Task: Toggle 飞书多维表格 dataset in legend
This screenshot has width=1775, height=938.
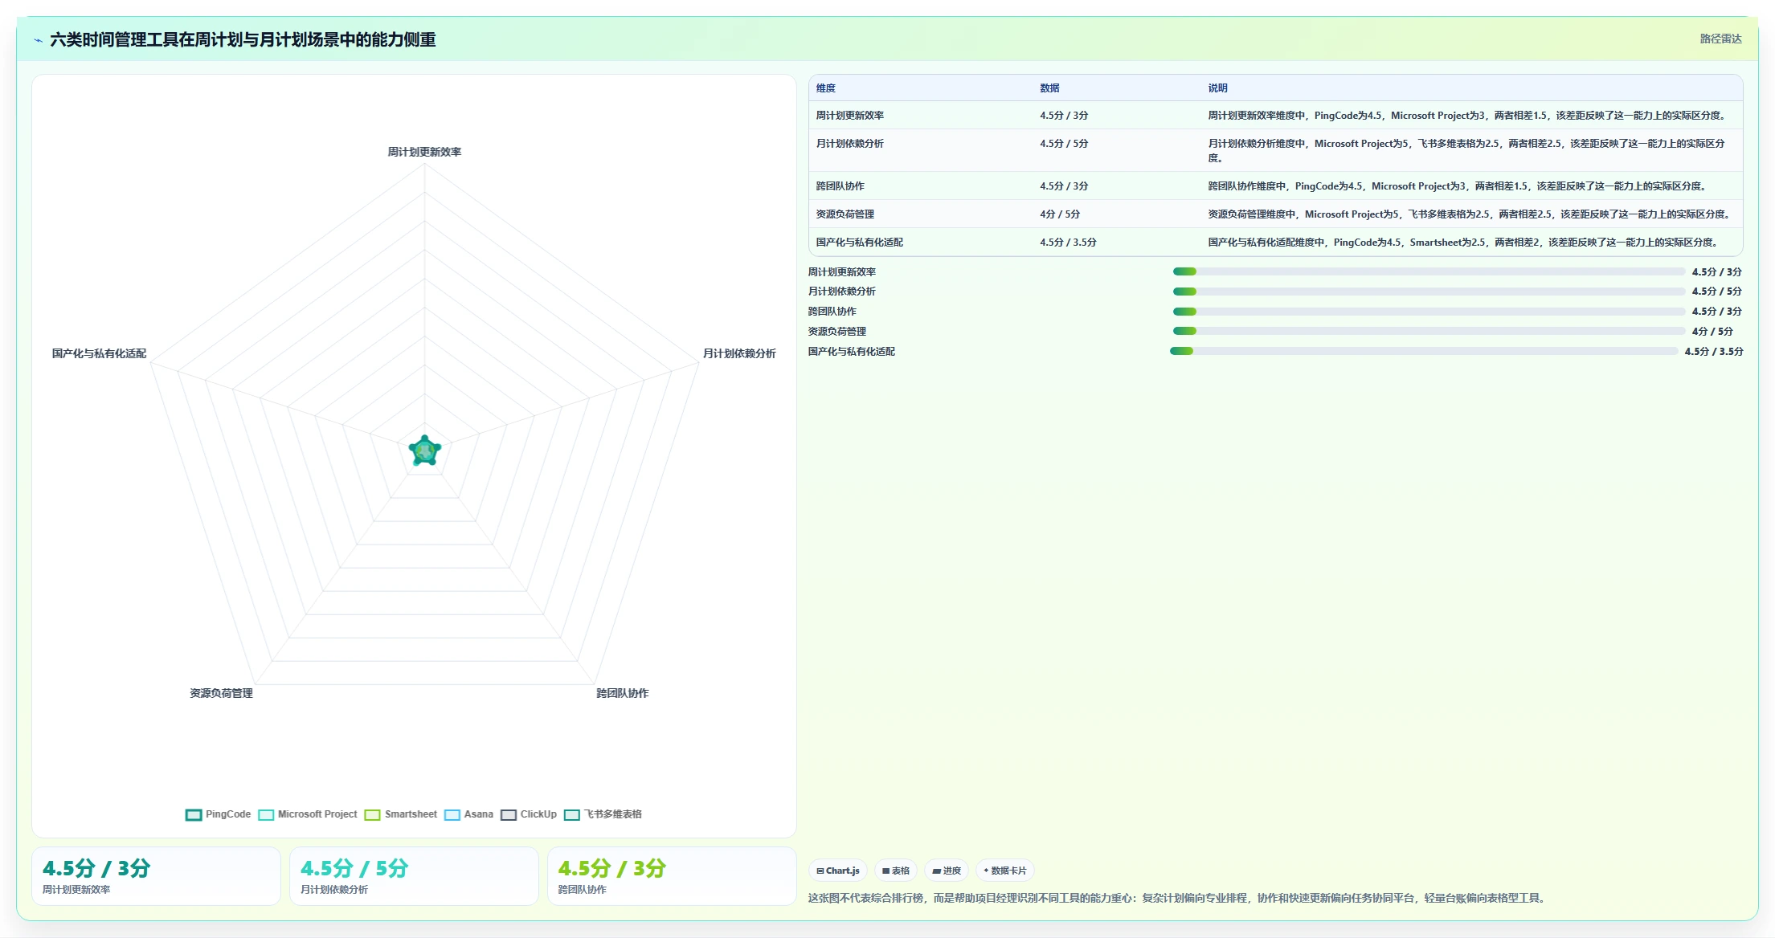Action: (x=603, y=814)
